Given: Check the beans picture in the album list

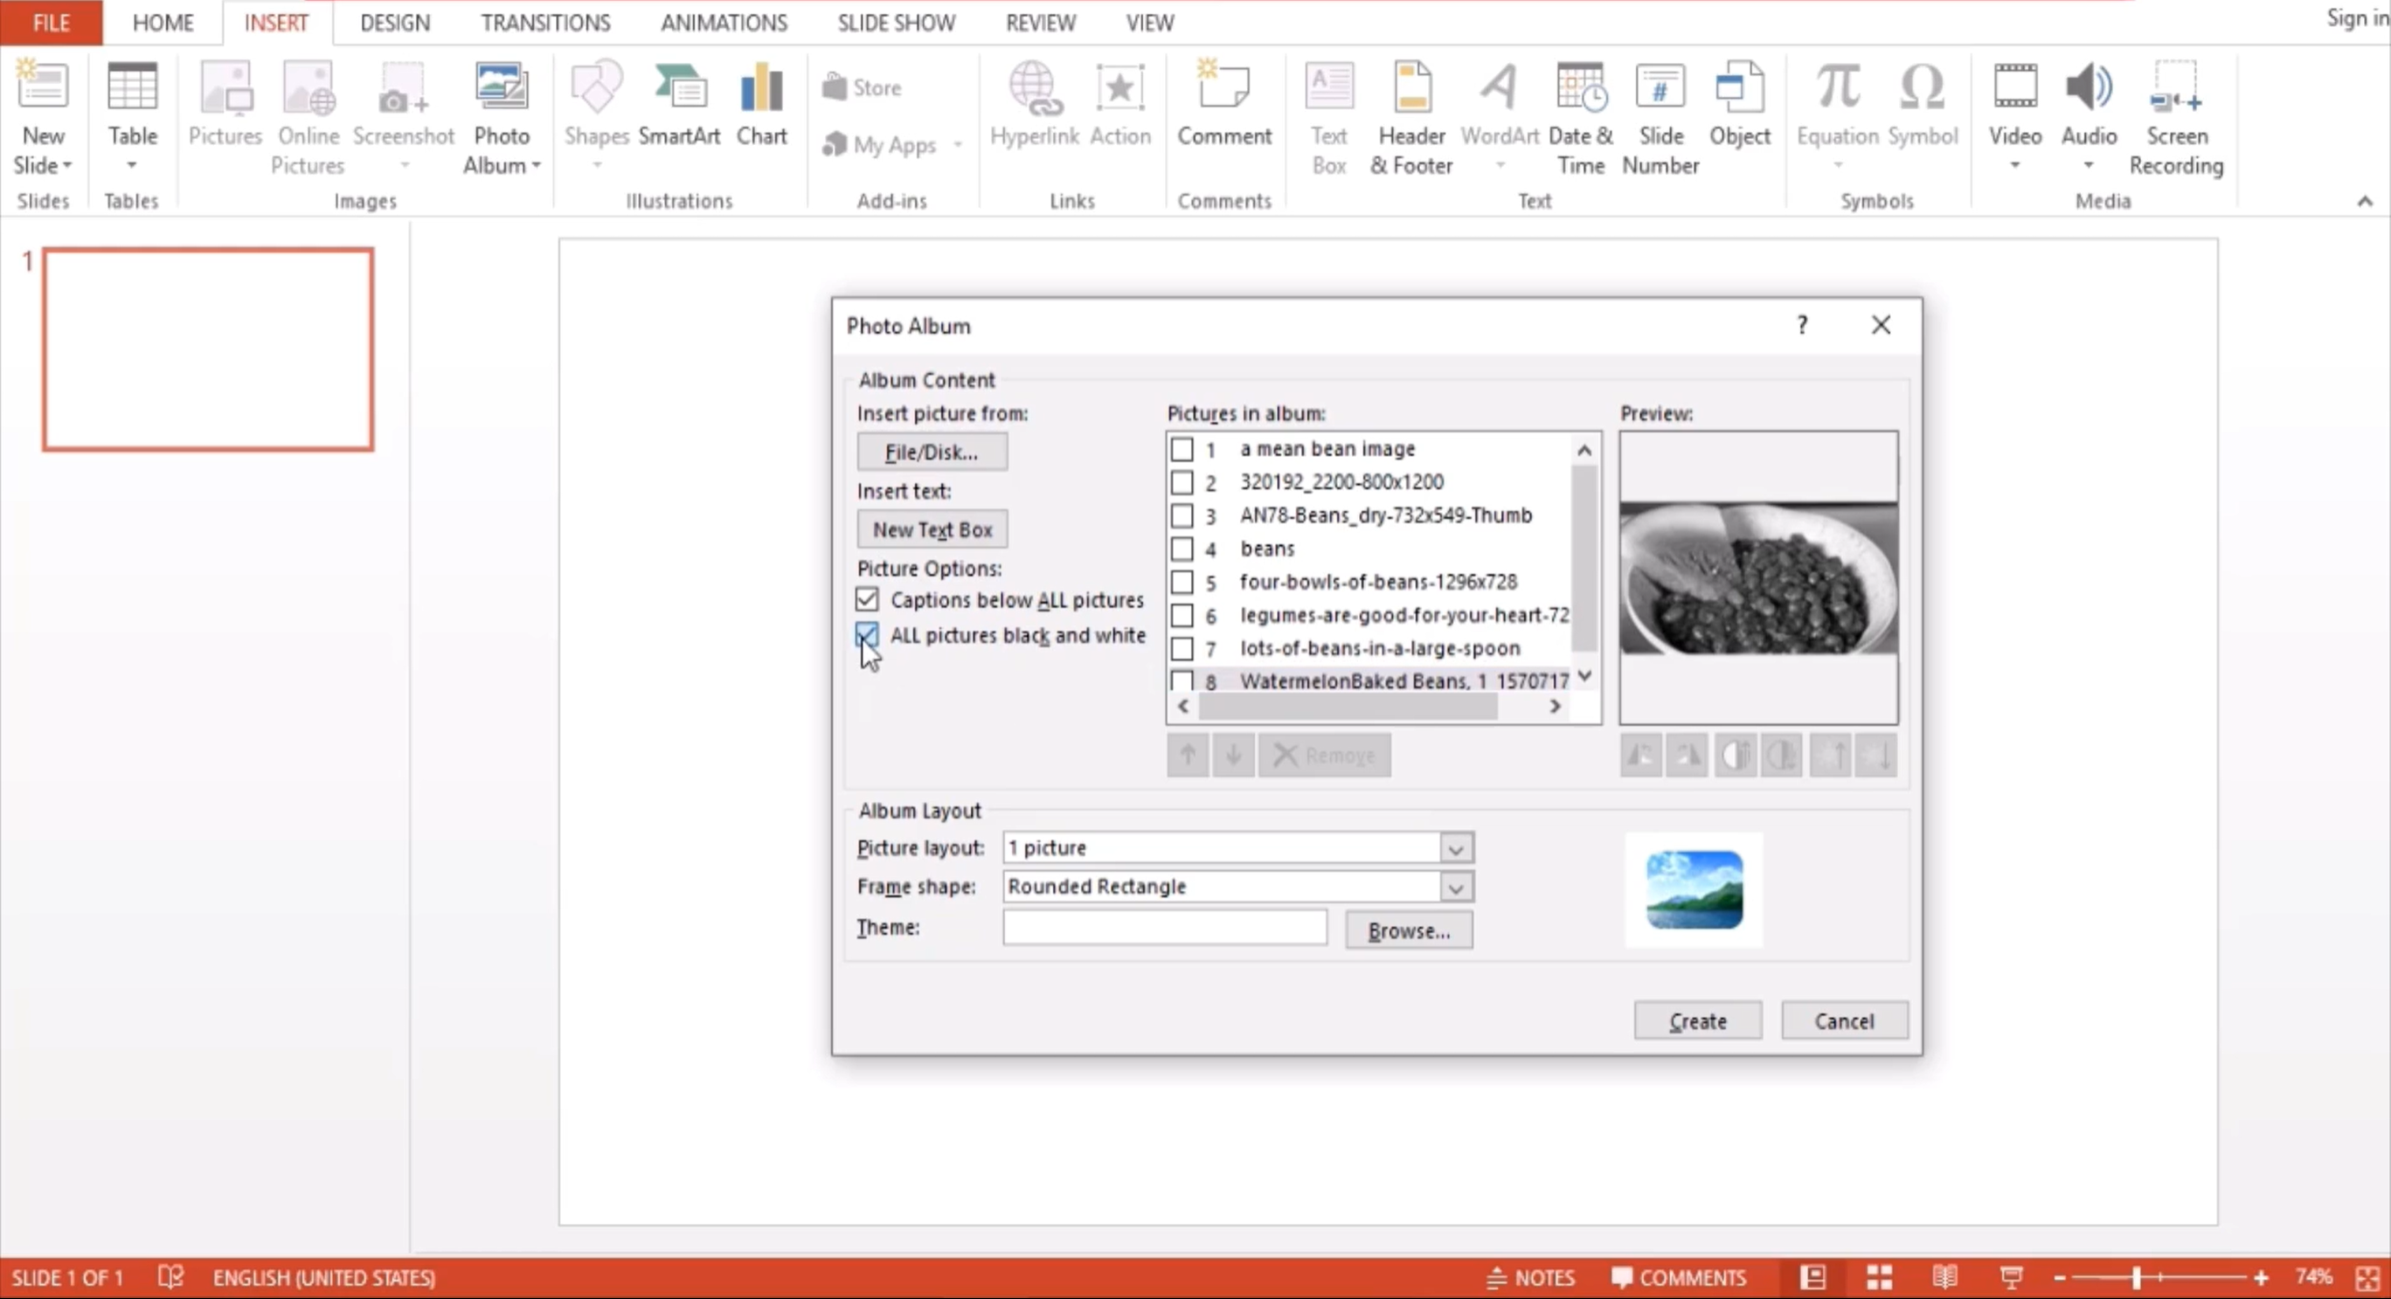Looking at the screenshot, I should [1182, 549].
